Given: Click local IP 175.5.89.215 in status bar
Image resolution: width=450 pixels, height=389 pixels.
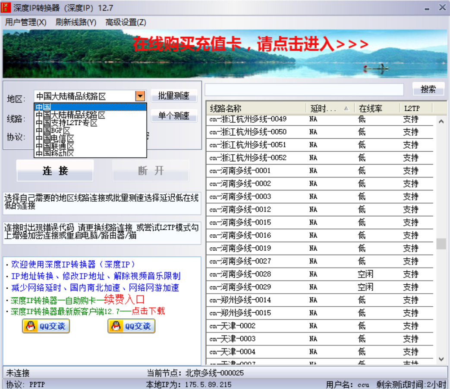Looking at the screenshot, I should tap(208, 384).
